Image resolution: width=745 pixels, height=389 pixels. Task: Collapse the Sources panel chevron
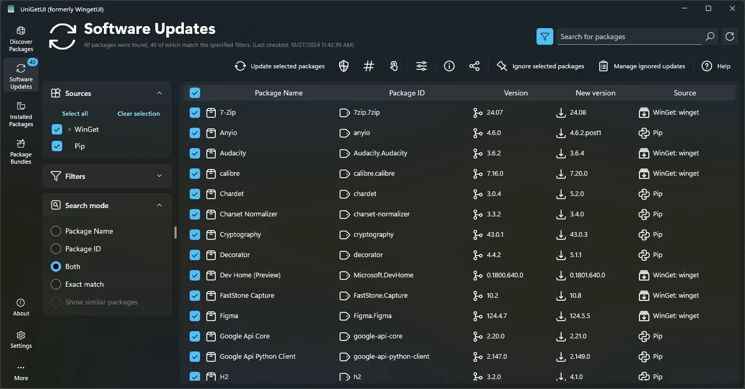tap(159, 93)
